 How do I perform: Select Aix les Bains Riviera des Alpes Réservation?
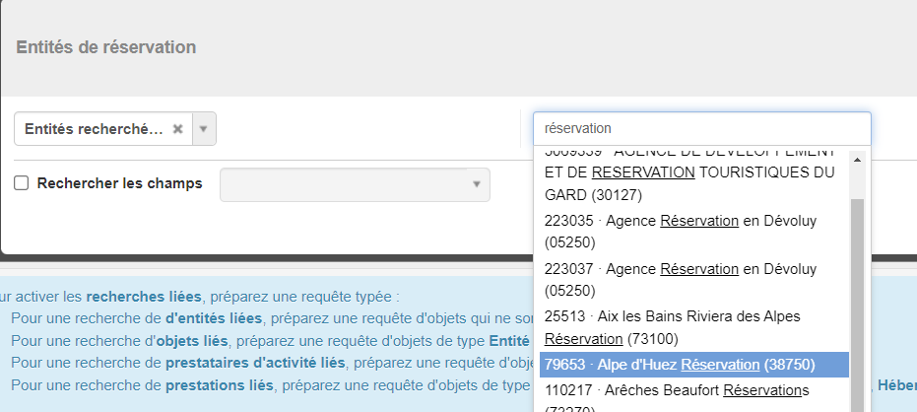(x=694, y=327)
